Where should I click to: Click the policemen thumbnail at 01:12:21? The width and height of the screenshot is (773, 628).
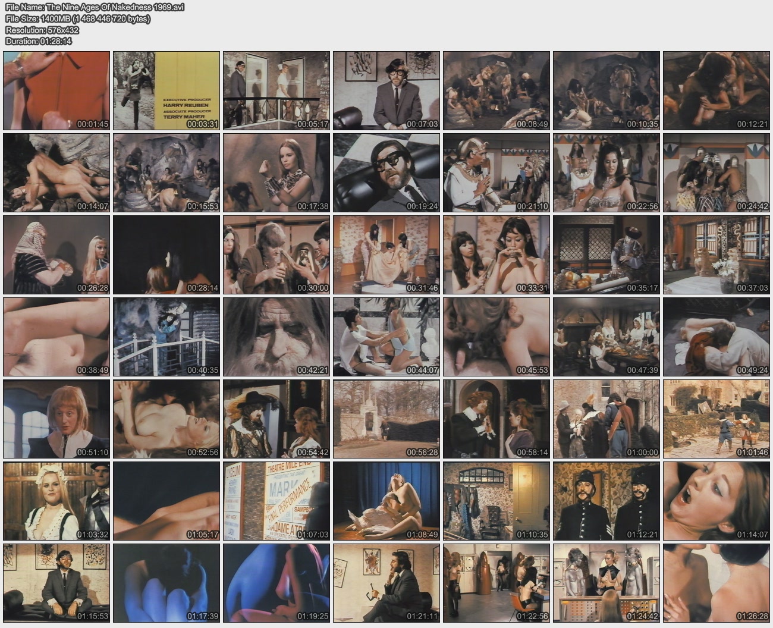[607, 501]
